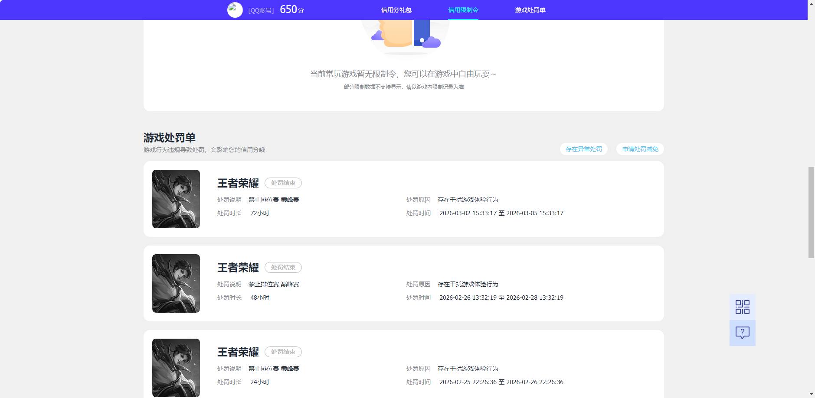Click 王者荣耀 title on the 24小时 card
Image resolution: width=815 pixels, height=398 pixels.
coord(238,352)
